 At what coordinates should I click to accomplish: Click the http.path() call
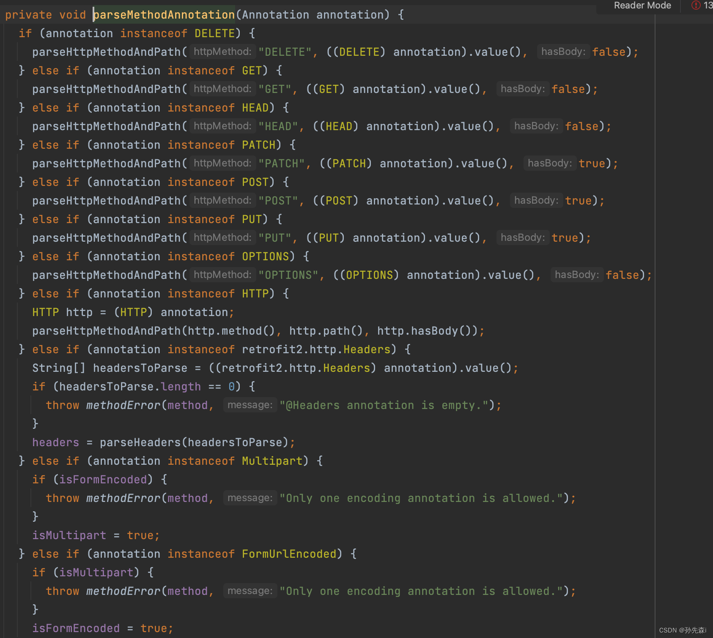326,331
